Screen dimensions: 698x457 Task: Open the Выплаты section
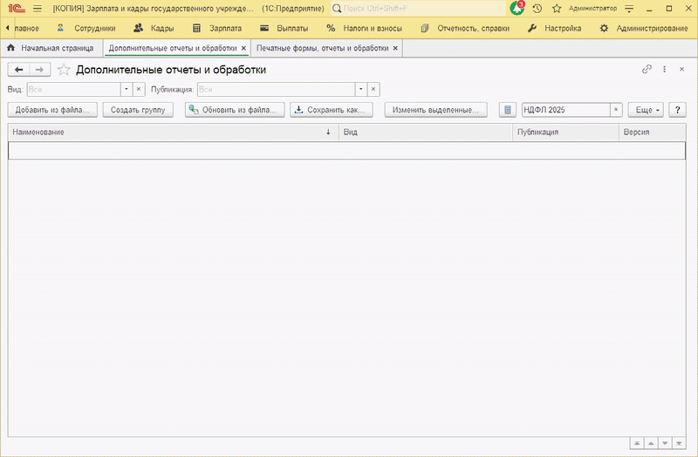[x=284, y=29]
